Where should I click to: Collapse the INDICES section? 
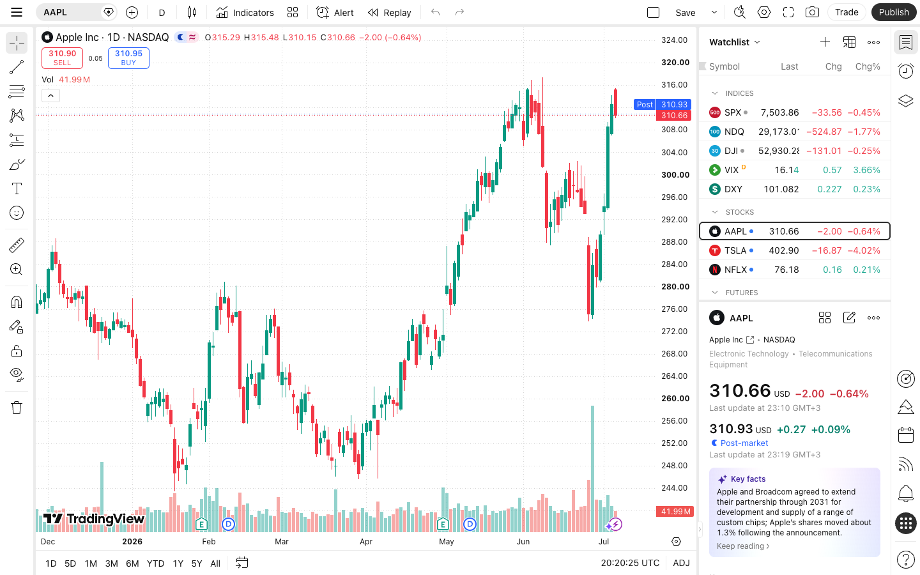[x=715, y=93]
